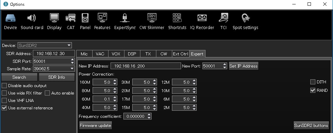Disable the RAND checkbox
The width and height of the screenshot is (333, 133).
(x=313, y=90)
